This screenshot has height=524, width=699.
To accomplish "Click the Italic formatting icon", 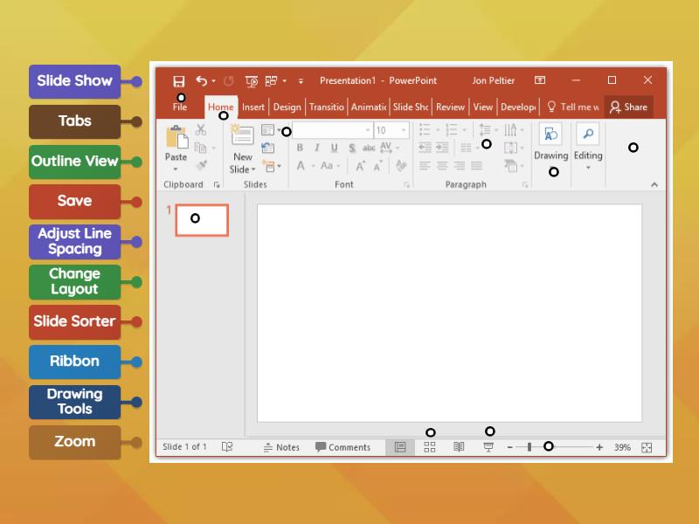I will [317, 147].
